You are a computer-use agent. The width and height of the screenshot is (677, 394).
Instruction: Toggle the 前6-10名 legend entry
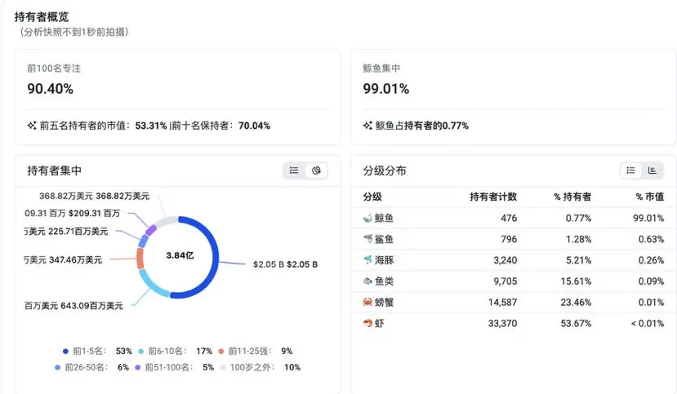point(175,352)
